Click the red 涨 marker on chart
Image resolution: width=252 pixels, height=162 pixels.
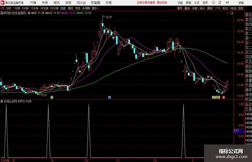[x=224, y=97]
